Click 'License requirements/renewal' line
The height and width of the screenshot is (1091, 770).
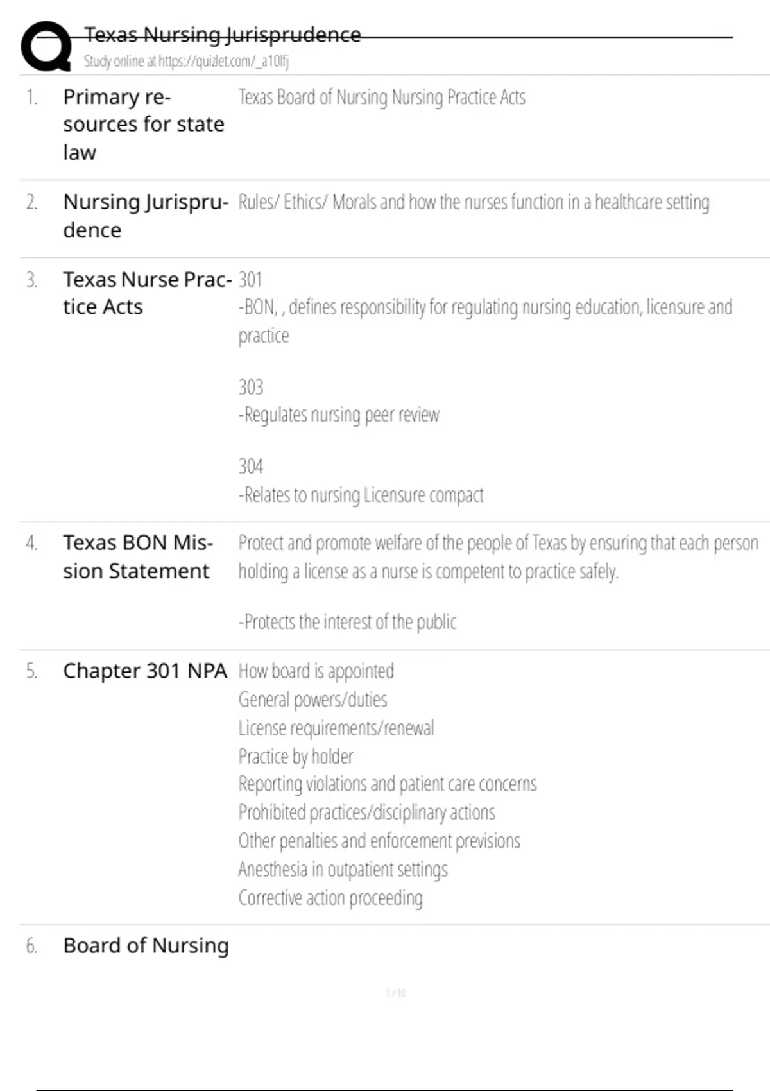[336, 728]
